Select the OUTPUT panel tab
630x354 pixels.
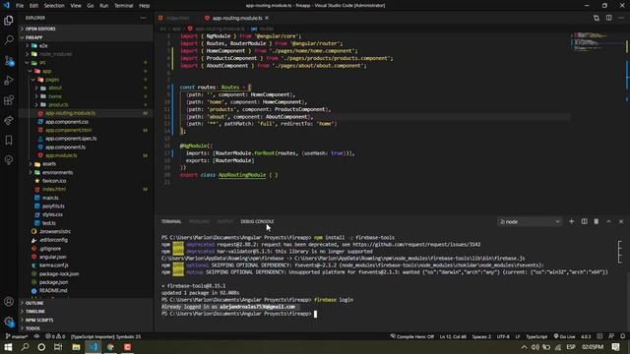[x=225, y=221]
